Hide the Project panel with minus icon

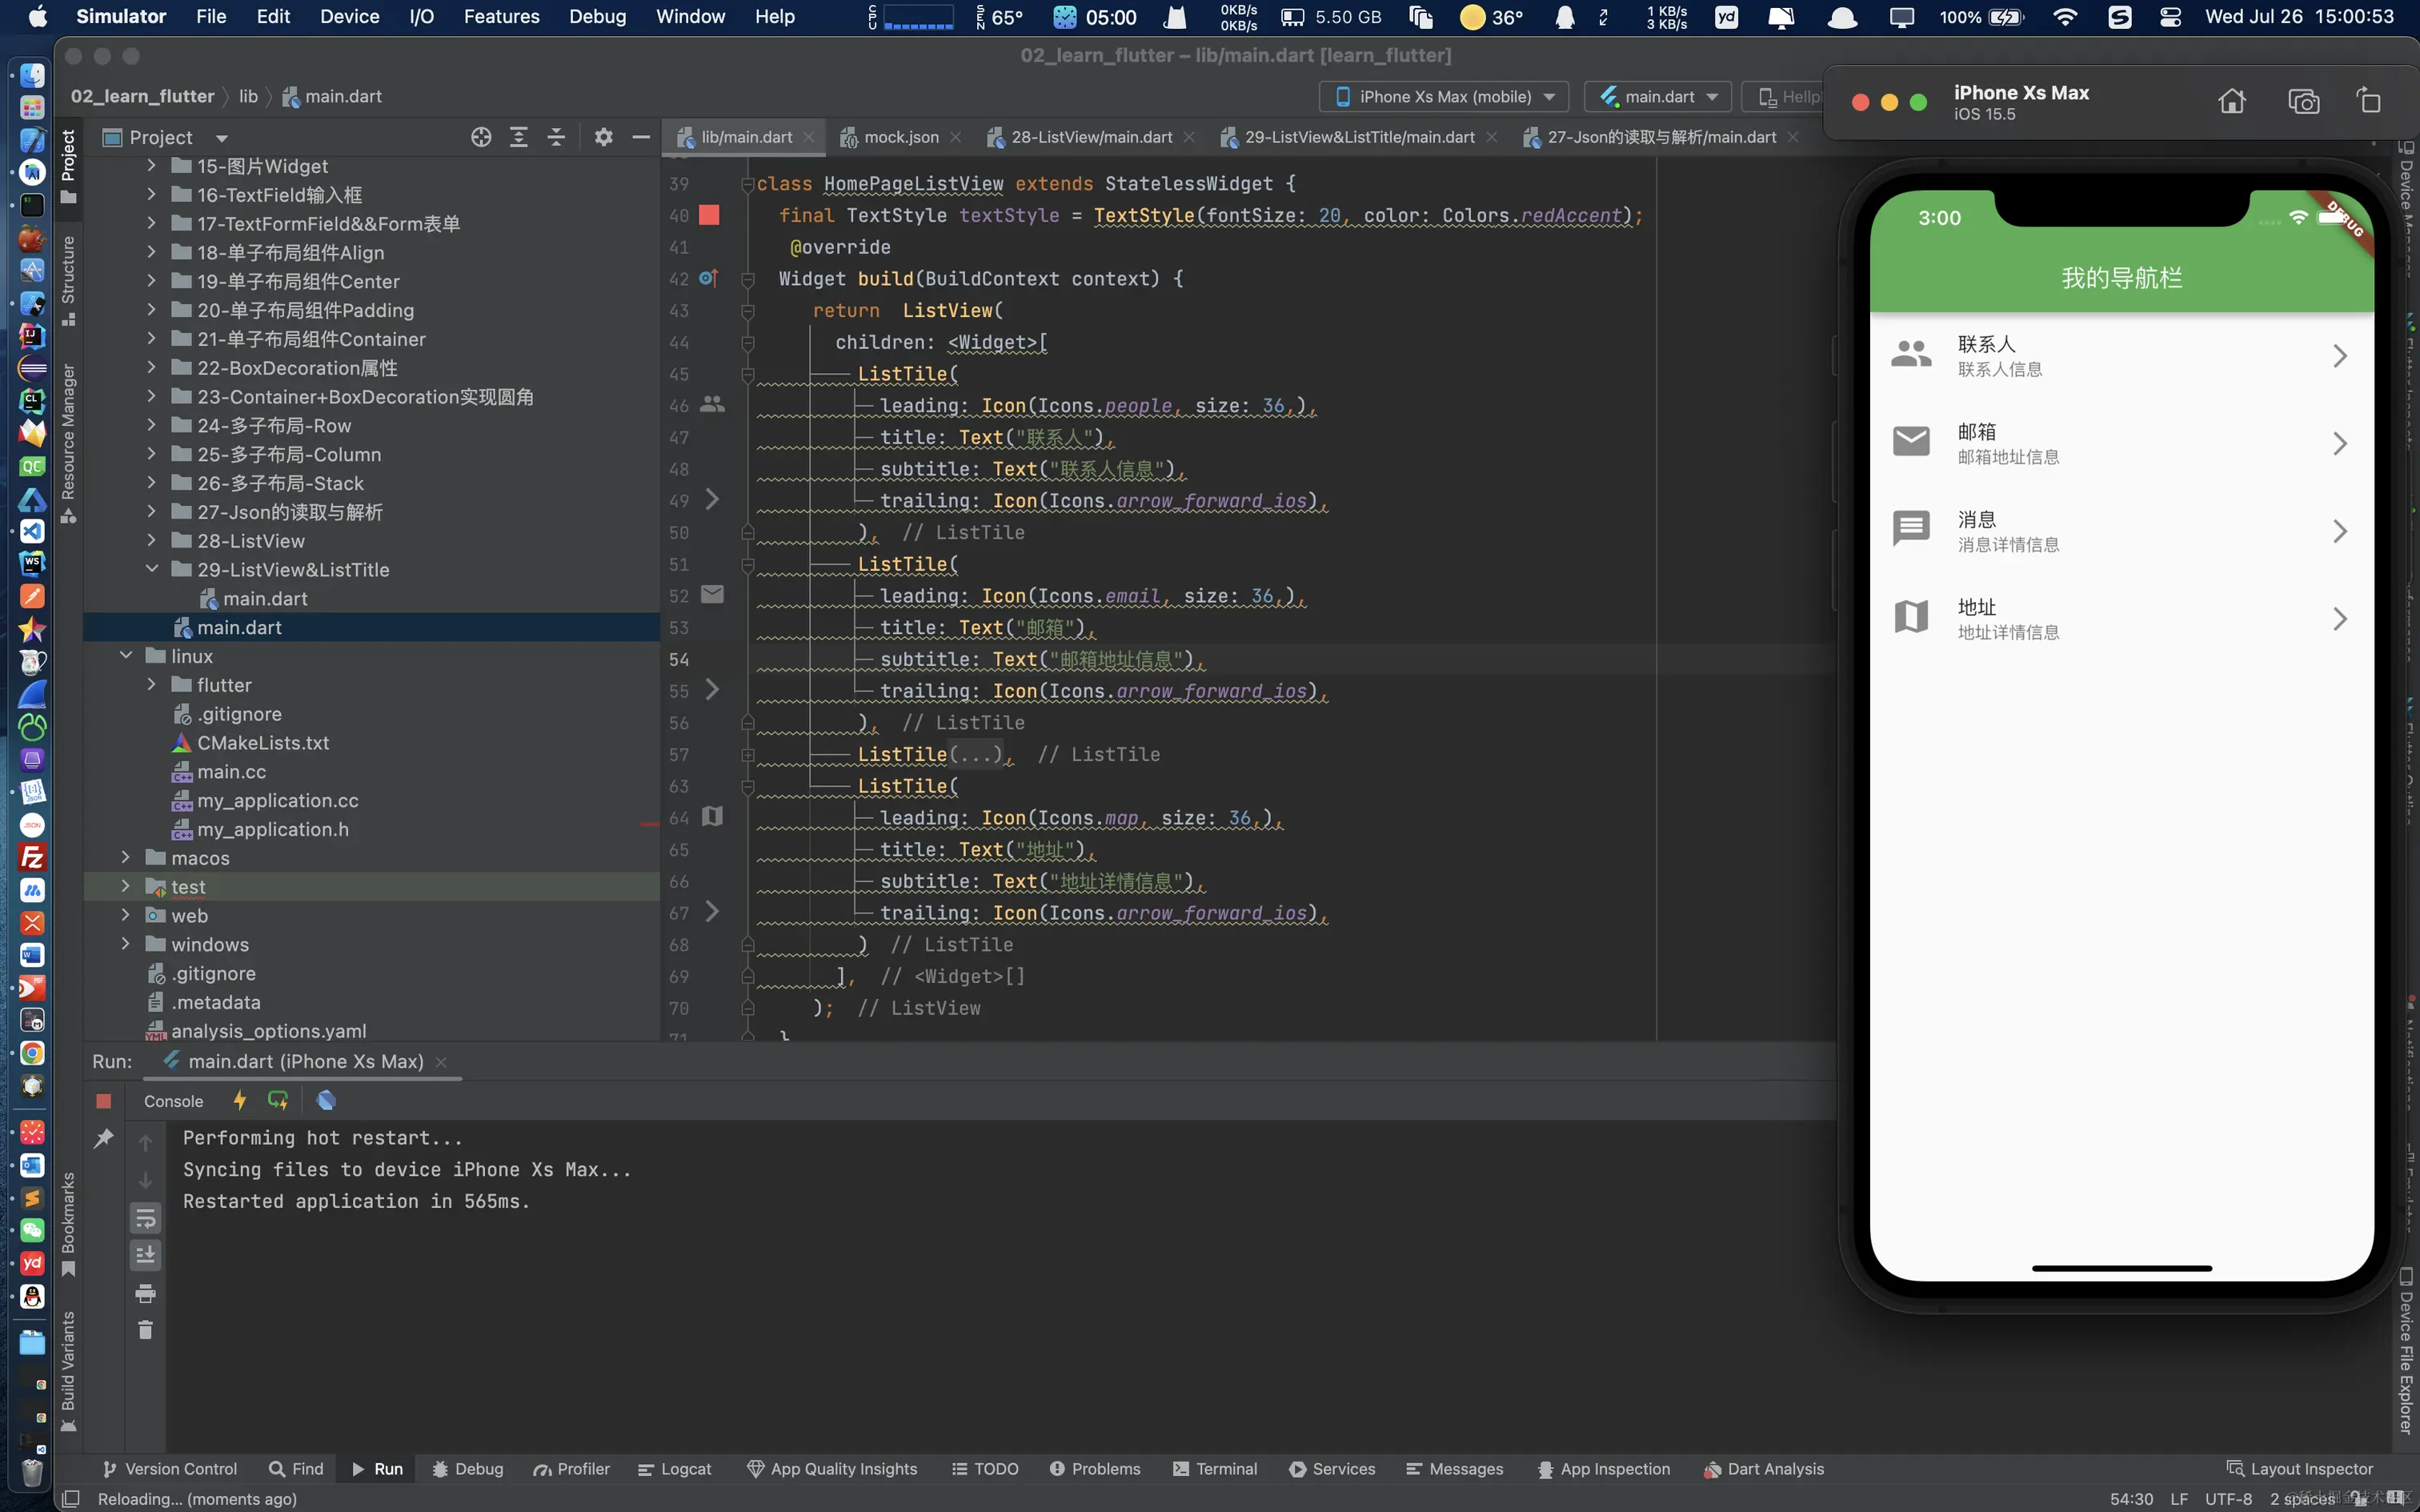click(x=642, y=137)
